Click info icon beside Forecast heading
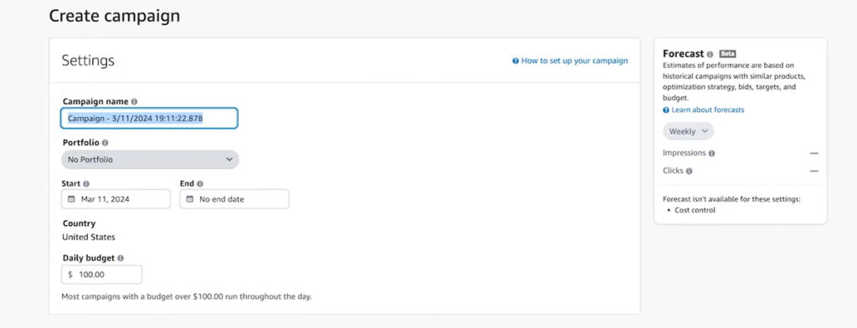Image resolution: width=857 pixels, height=328 pixels. click(x=710, y=54)
